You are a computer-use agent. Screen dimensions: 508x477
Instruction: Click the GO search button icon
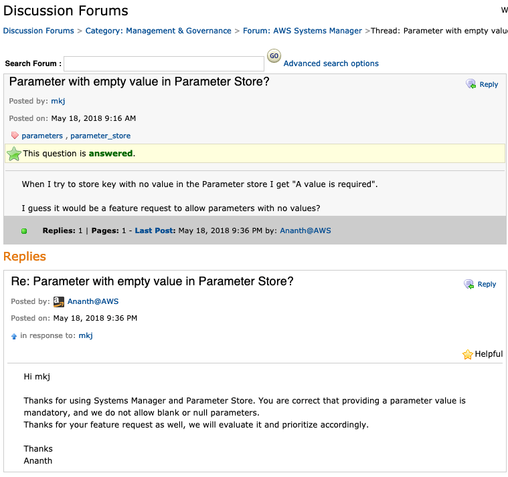point(274,56)
